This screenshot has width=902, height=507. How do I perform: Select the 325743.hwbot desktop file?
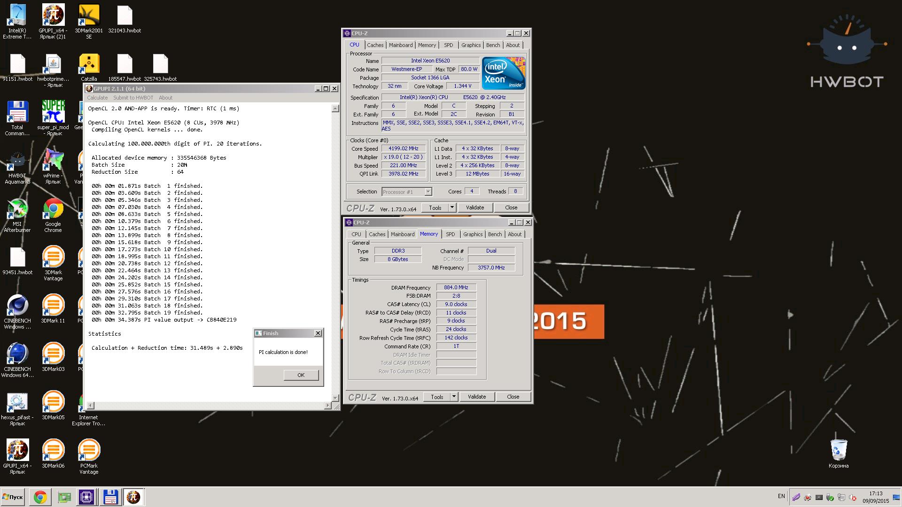point(160,68)
